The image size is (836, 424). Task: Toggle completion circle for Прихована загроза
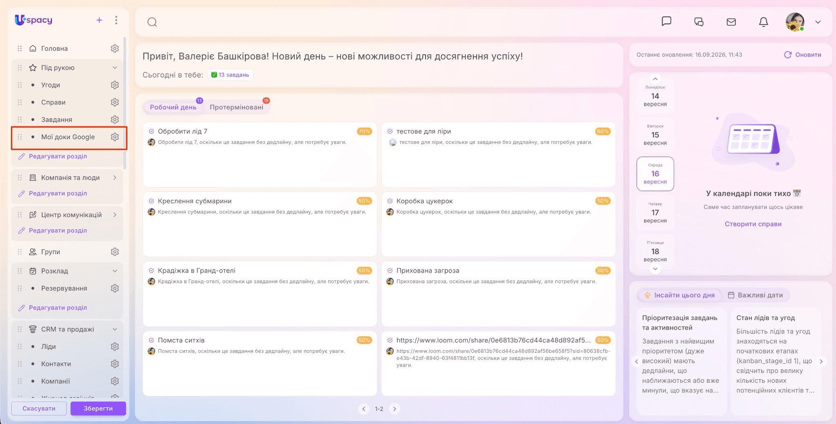coord(390,271)
